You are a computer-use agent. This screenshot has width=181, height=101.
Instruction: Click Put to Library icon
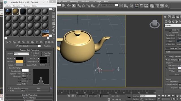[32, 42]
